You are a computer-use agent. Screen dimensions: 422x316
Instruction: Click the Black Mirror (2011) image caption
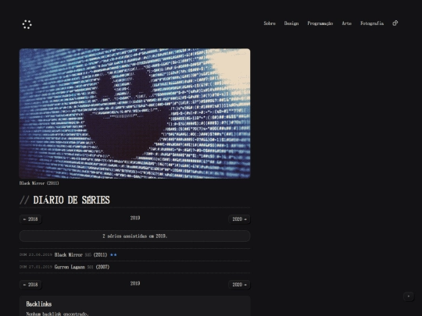pyautogui.click(x=39, y=183)
